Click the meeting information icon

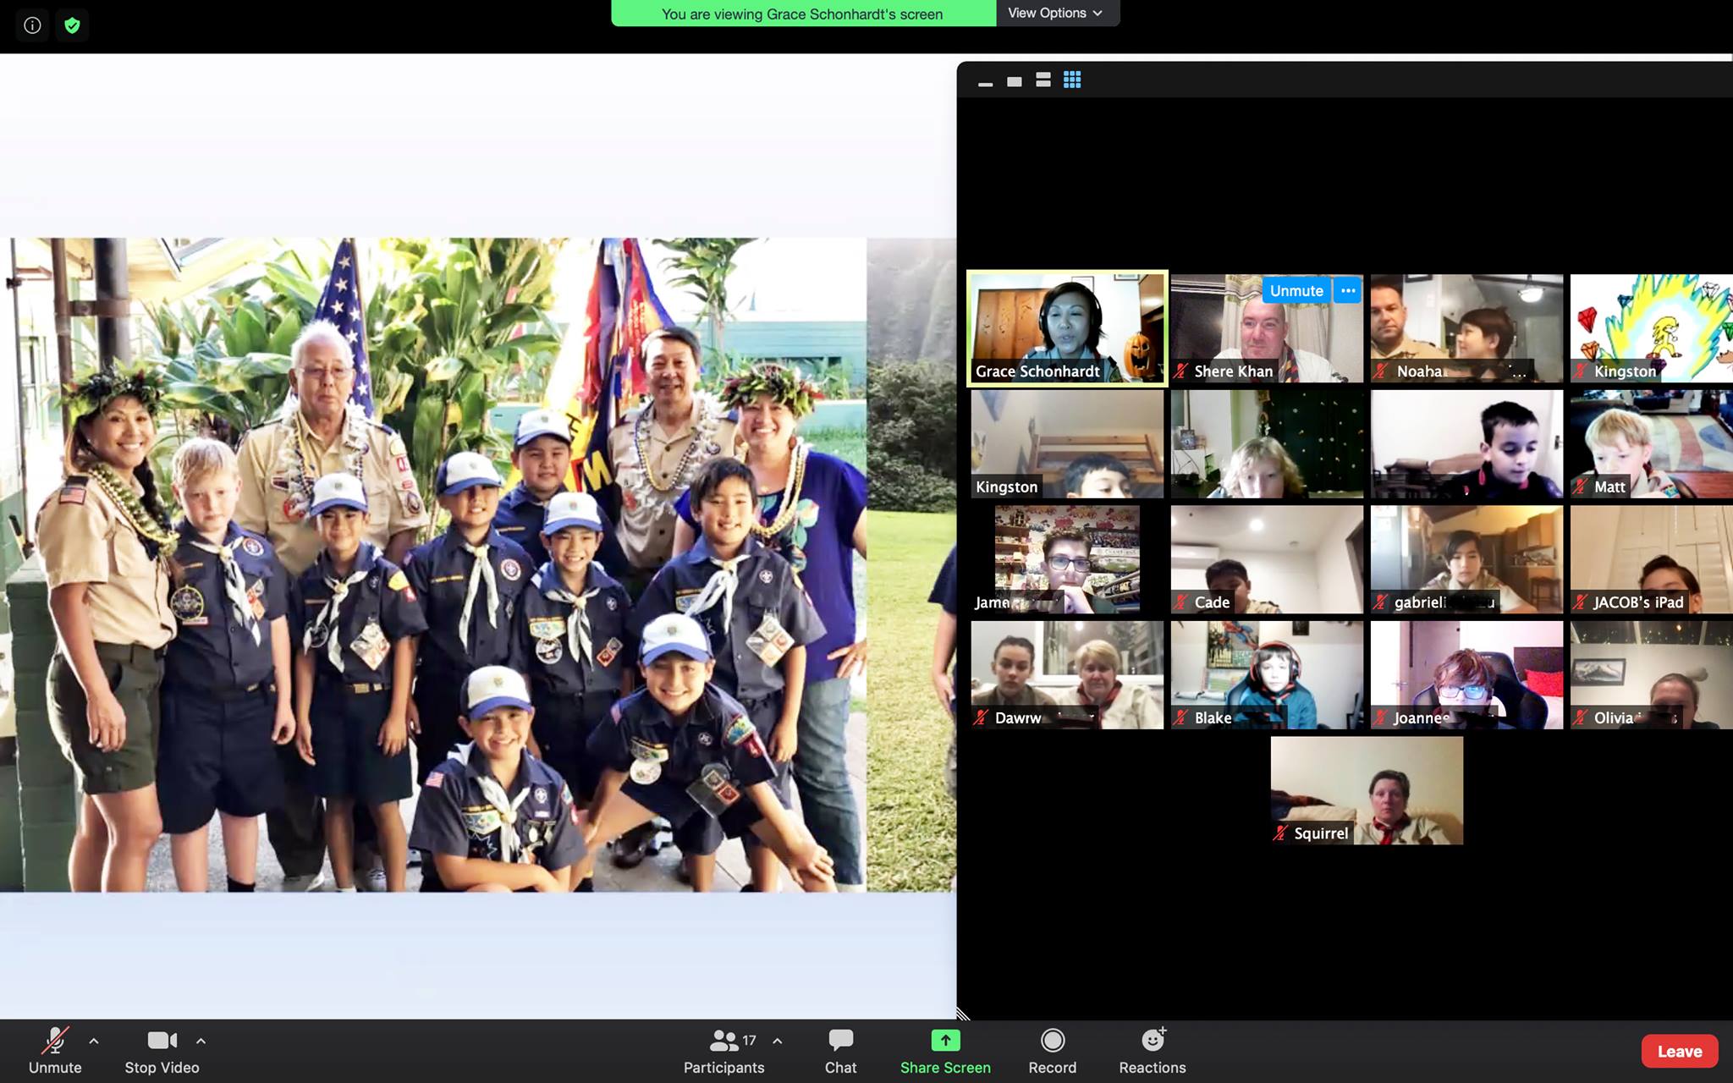[32, 25]
